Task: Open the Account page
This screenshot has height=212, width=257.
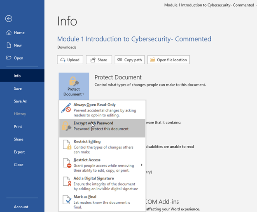Action: [22, 207]
